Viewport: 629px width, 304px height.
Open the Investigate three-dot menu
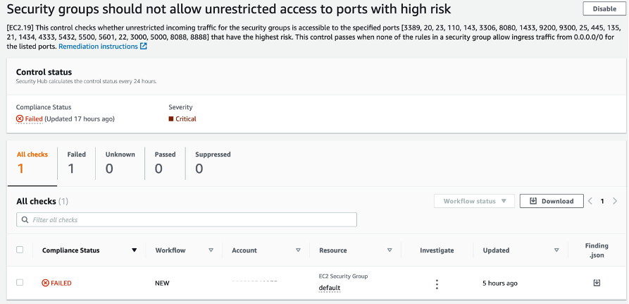point(437,284)
